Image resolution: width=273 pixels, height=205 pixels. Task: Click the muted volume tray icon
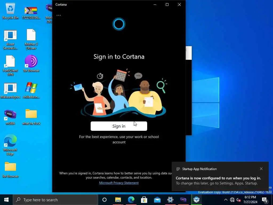pyautogui.click(x=238, y=200)
